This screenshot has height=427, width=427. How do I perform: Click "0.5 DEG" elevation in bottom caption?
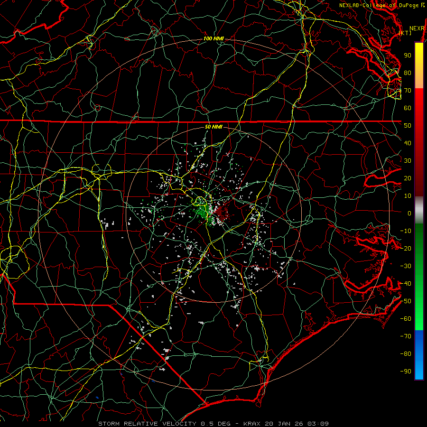tap(215, 424)
